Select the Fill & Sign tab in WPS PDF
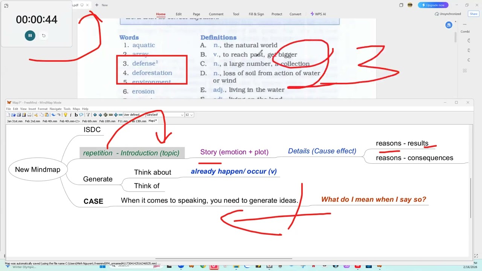This screenshot has width=482, height=271. pyautogui.click(x=256, y=14)
